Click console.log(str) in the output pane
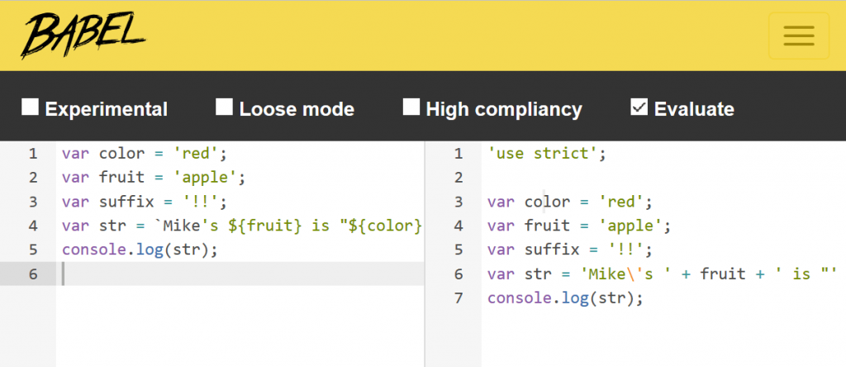 565,298
